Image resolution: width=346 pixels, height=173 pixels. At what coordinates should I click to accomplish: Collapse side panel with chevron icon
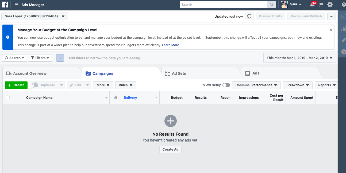point(343,16)
